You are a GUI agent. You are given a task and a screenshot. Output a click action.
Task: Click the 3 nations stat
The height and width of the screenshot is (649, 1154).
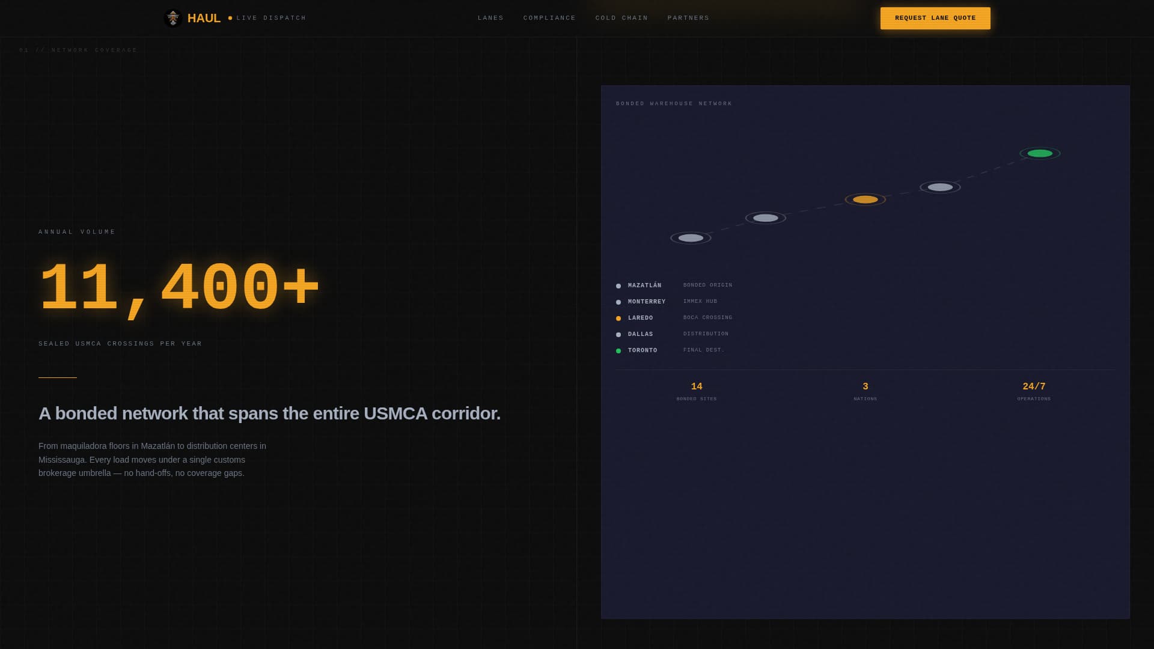pyautogui.click(x=865, y=391)
